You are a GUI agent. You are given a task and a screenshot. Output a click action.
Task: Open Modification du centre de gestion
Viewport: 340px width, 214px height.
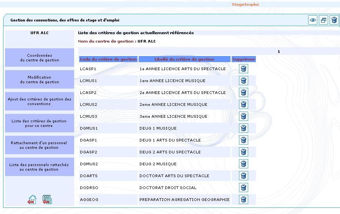click(40, 79)
